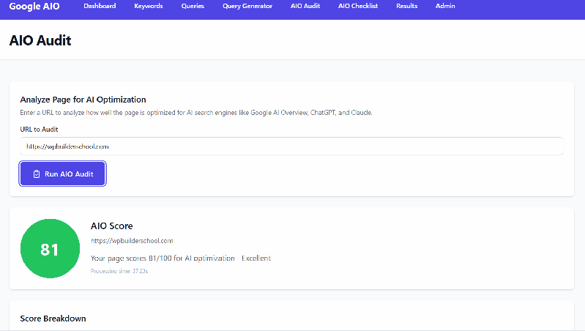Go to the Keywords page
585x331 pixels.
(x=149, y=6)
